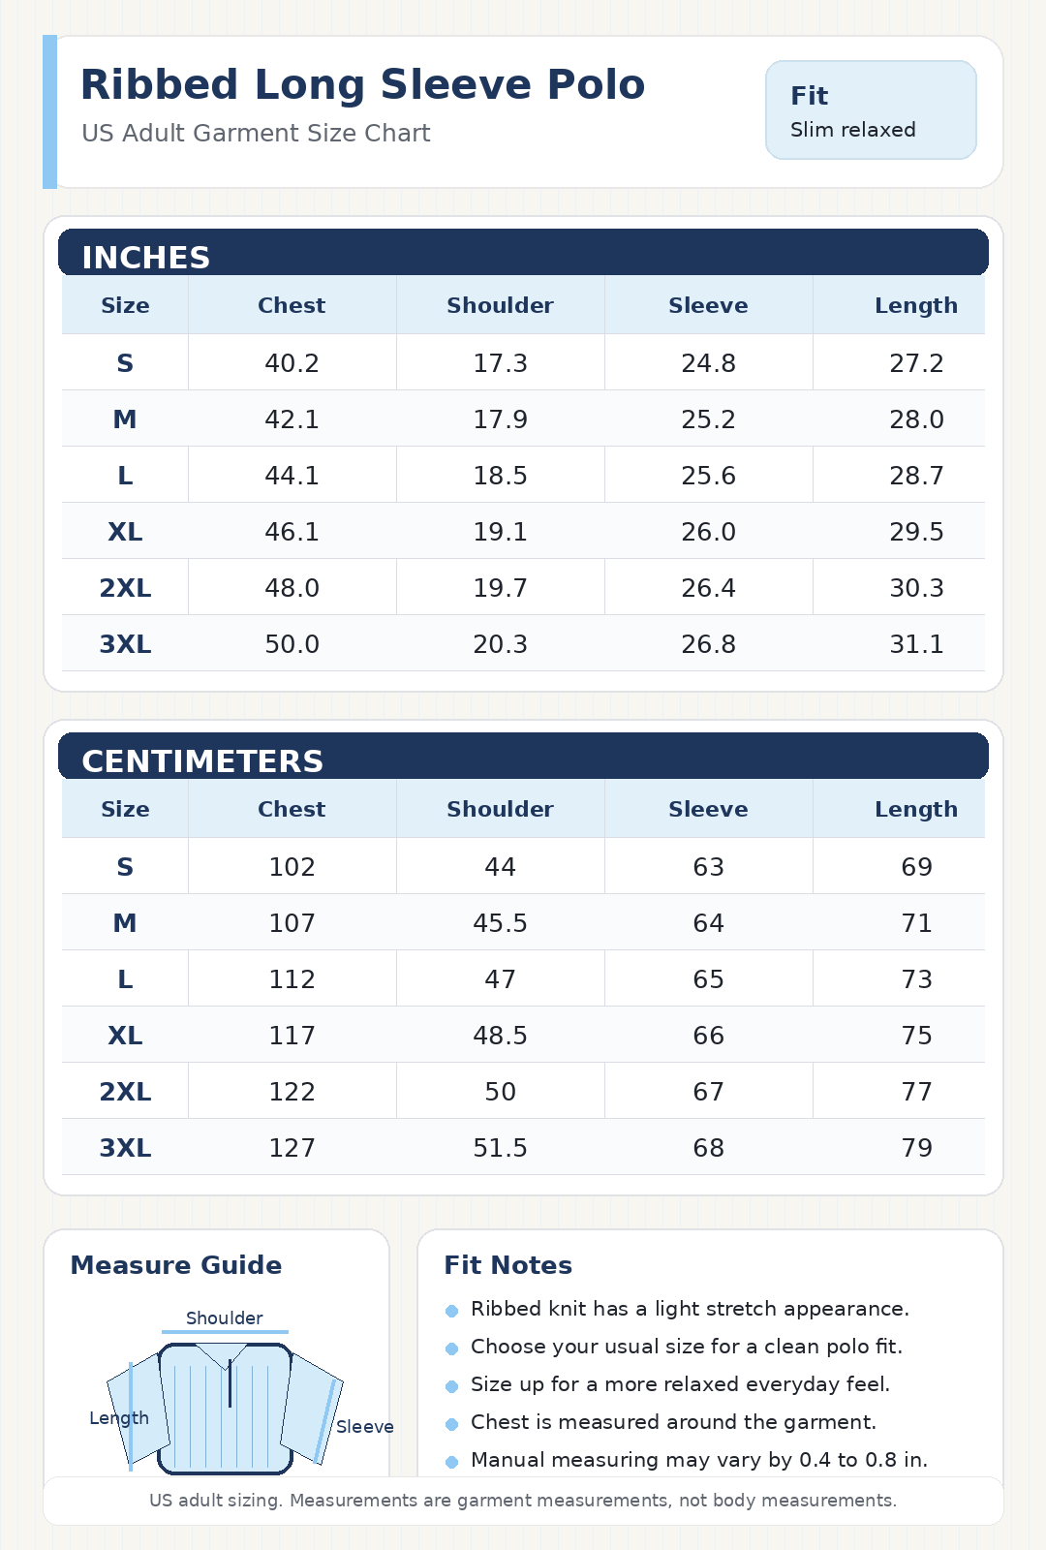Select the Shoulder column header in centimeters table
The width and height of the screenshot is (1046, 1550).
pyautogui.click(x=500, y=809)
